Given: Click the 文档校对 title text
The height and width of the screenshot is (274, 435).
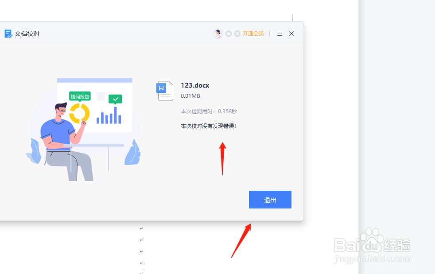Looking at the screenshot, I should (x=27, y=34).
